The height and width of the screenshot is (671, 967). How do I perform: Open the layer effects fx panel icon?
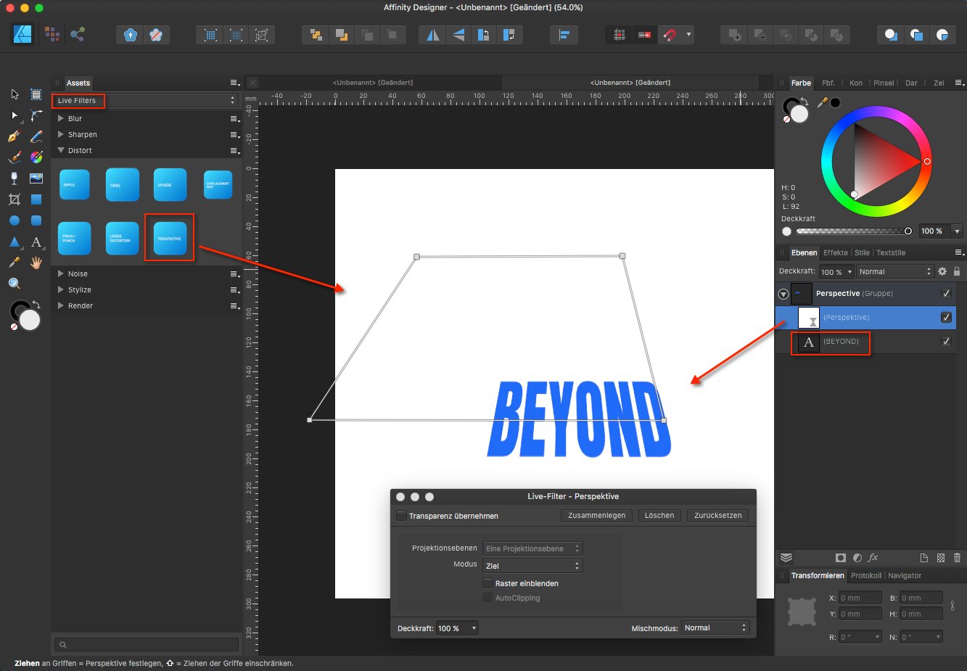click(x=873, y=558)
